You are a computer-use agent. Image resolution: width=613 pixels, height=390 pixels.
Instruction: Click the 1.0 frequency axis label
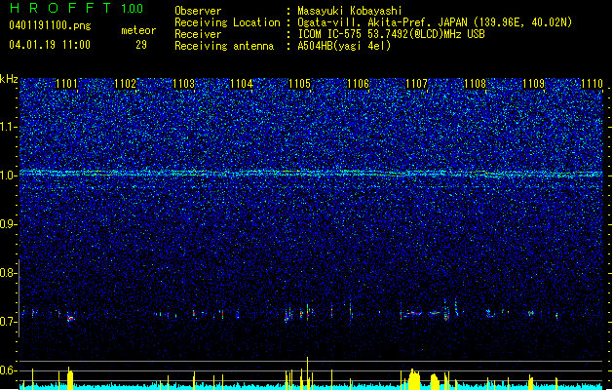click(8, 175)
